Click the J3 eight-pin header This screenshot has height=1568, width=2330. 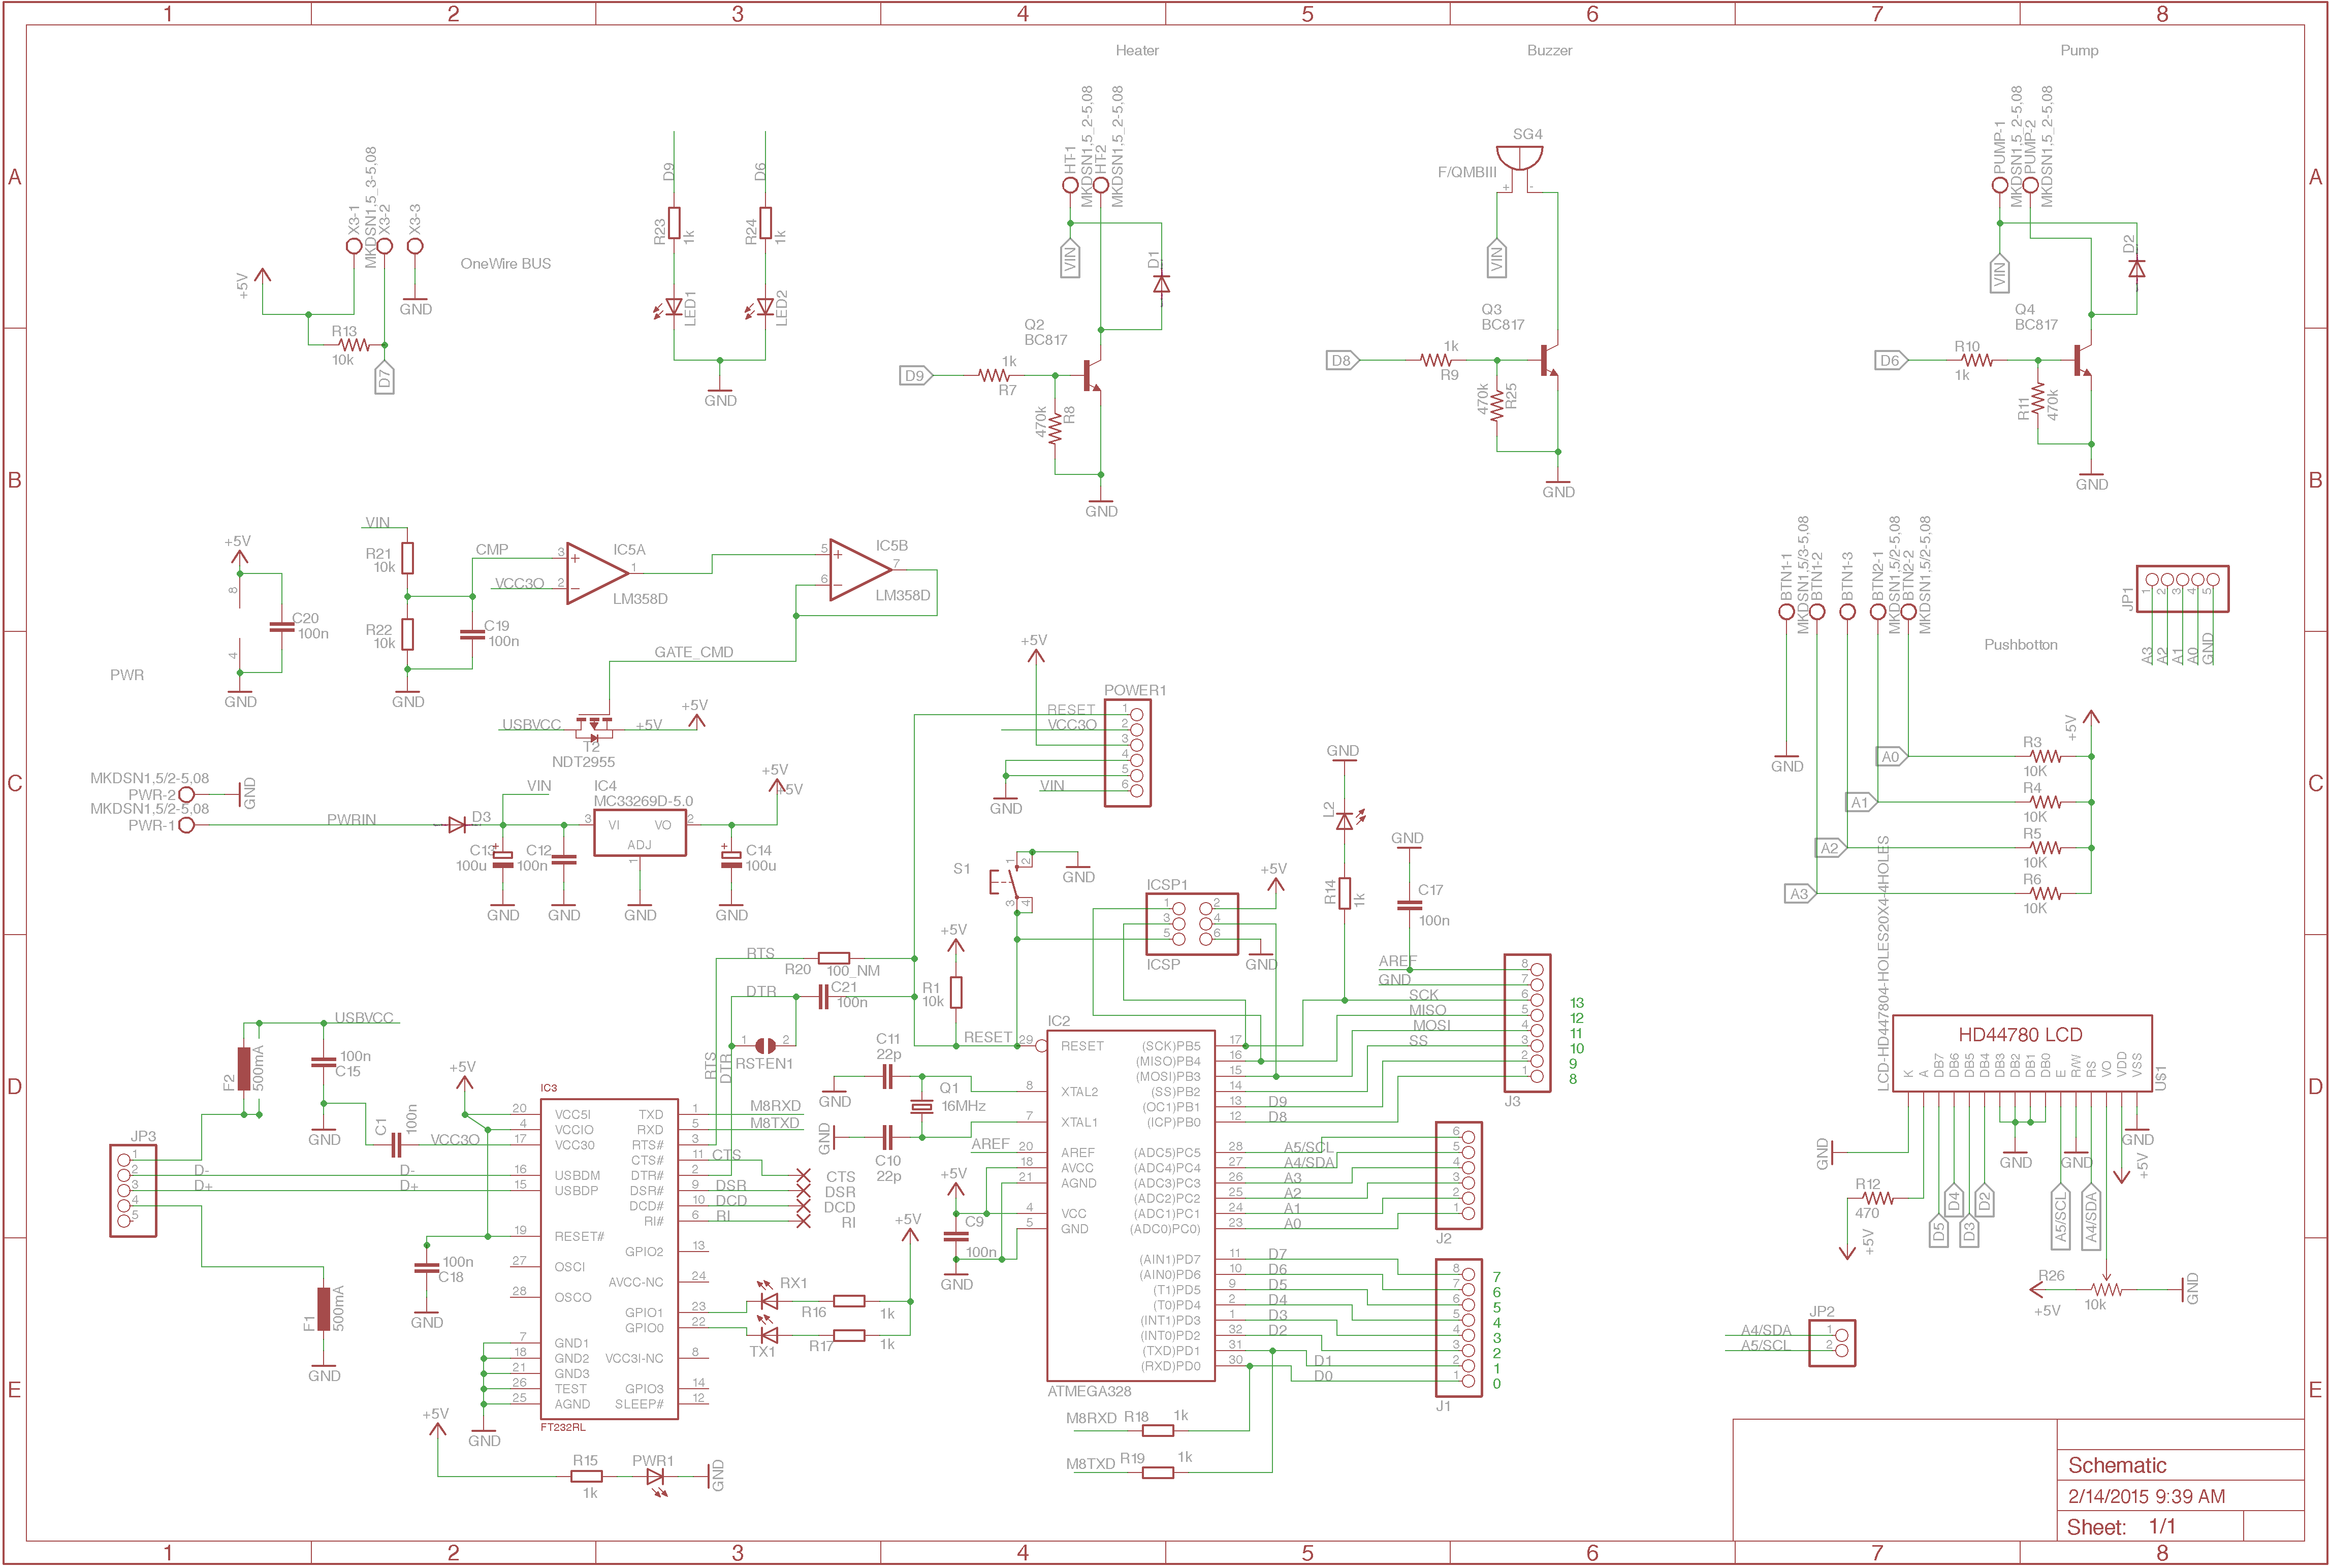pos(1528,1023)
